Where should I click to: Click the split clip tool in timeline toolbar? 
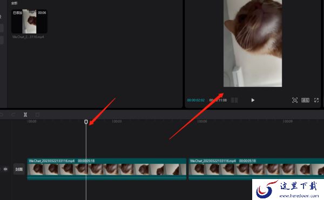point(25,115)
